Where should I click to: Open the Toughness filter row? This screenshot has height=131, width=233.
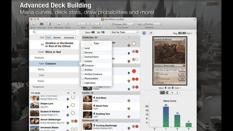pyautogui.click(x=54, y=87)
